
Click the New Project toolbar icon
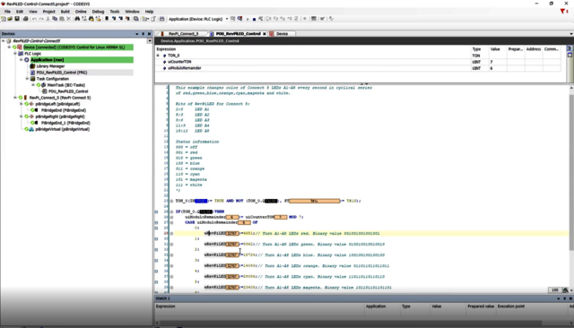point(4,19)
